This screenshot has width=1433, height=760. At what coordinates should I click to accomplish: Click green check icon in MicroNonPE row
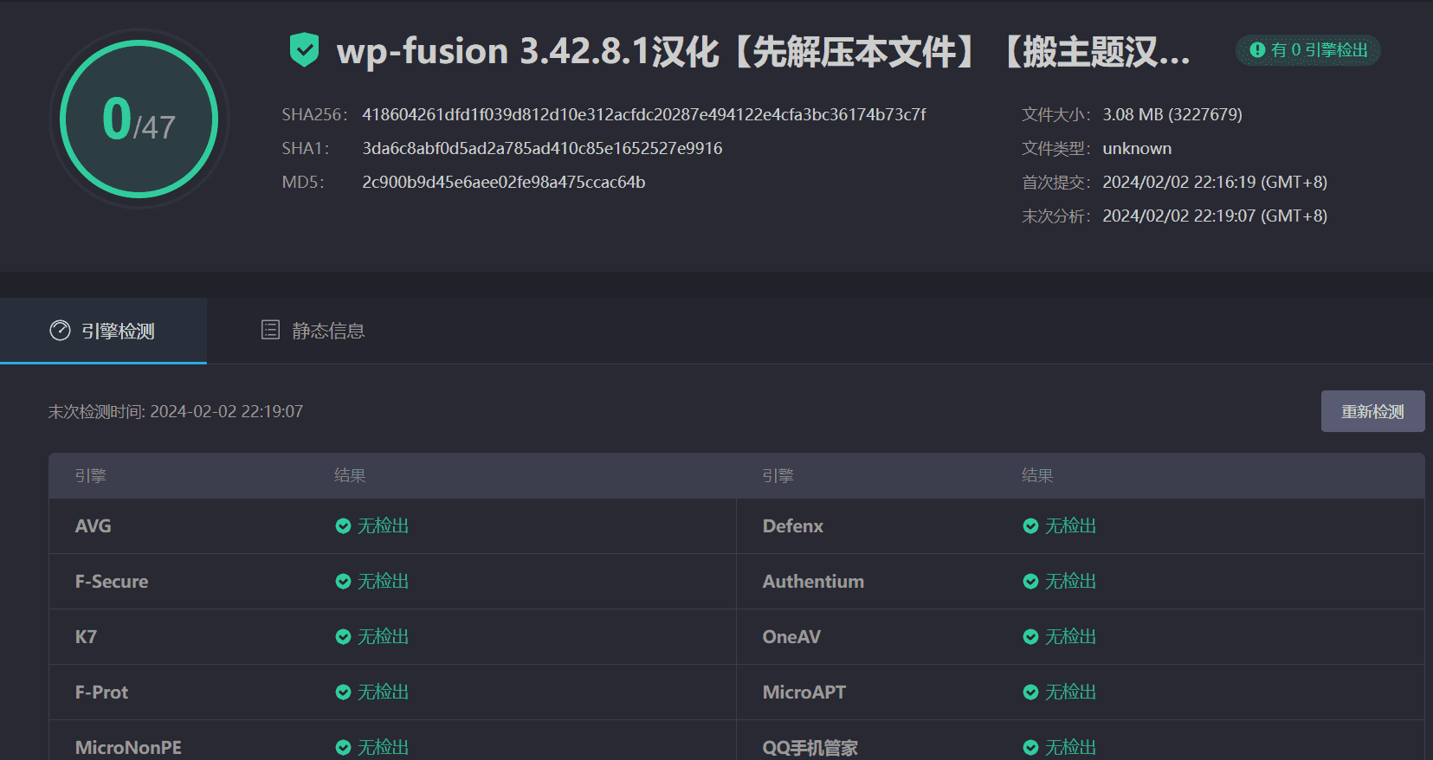343,748
